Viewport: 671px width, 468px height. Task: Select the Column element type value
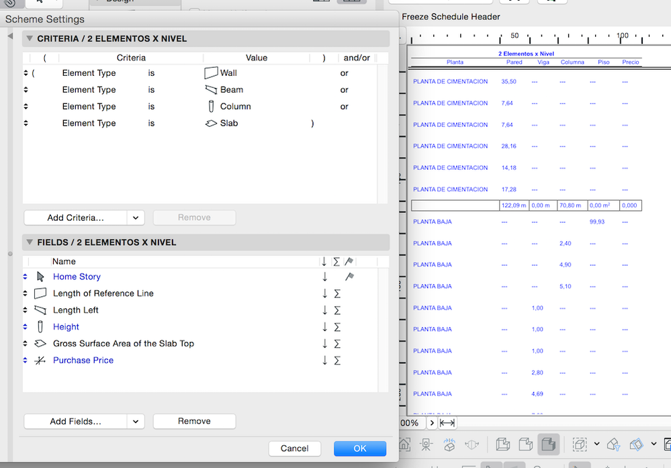[235, 107]
